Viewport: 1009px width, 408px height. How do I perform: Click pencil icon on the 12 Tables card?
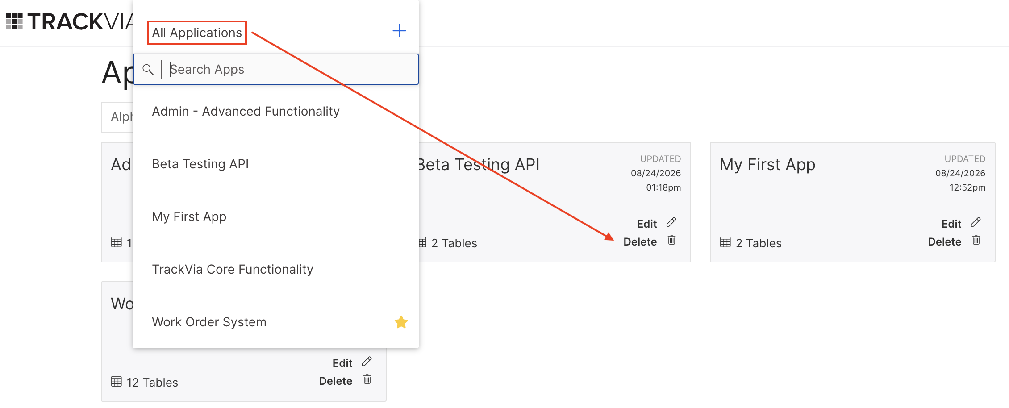[367, 361]
